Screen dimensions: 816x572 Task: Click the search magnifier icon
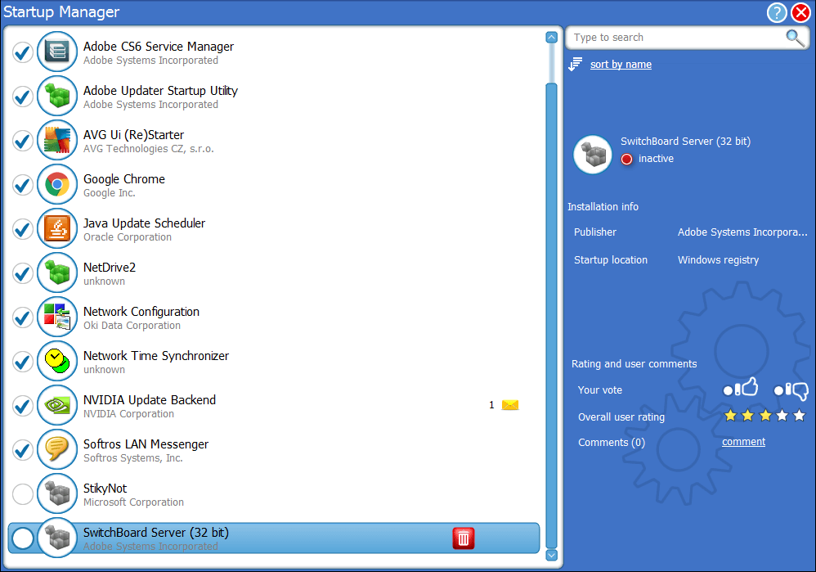[x=794, y=38]
